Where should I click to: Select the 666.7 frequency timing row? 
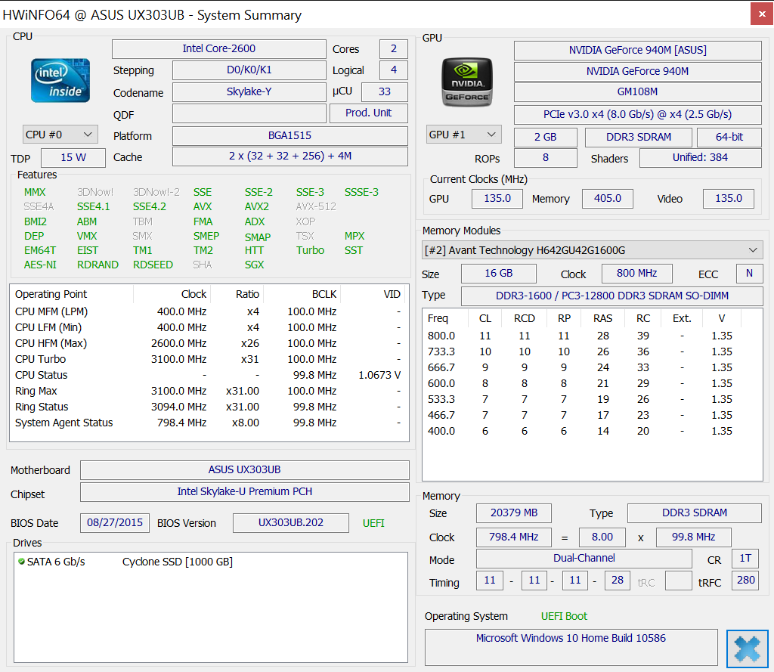(x=592, y=367)
